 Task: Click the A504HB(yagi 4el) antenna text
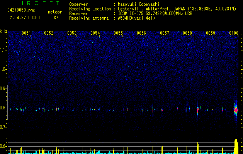tap(136, 18)
